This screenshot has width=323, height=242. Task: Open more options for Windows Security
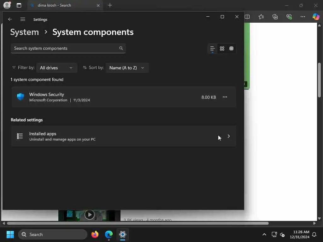(x=225, y=97)
